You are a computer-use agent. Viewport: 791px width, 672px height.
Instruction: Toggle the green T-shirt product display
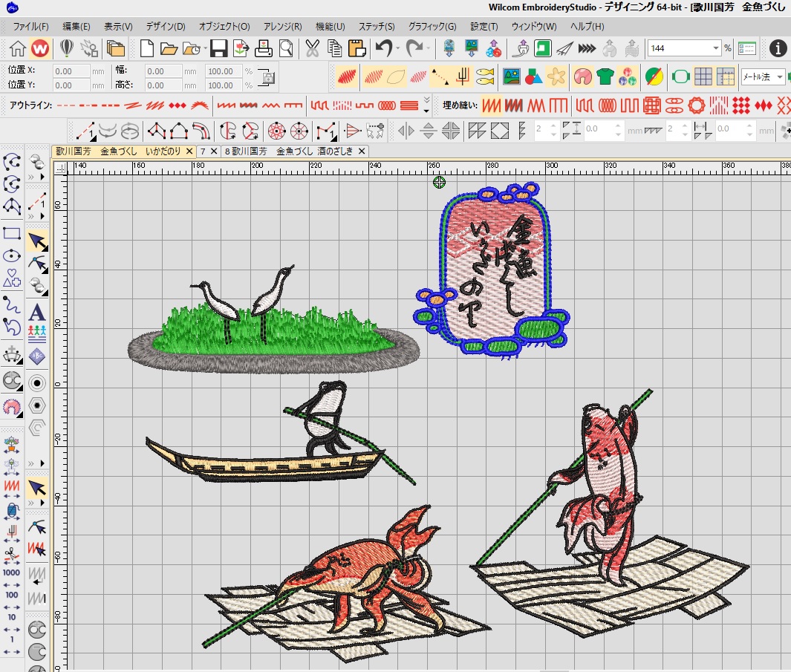point(605,77)
